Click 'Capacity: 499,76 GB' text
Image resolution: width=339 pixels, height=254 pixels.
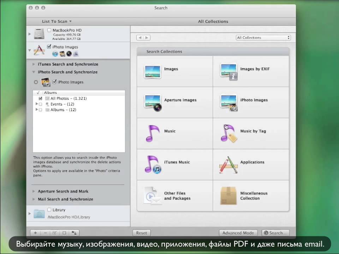[x=67, y=35]
